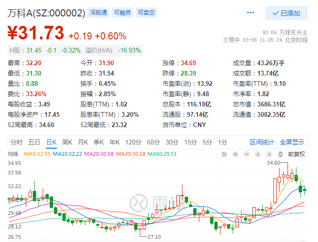Image resolution: width=318 pixels, height=242 pixels.
Task: Switch to the 30分 chart tab
Action: pos(172,142)
